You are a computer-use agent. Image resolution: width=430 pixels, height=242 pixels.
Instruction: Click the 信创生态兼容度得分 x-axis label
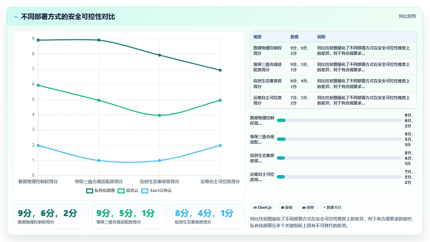pyautogui.click(x=160, y=182)
